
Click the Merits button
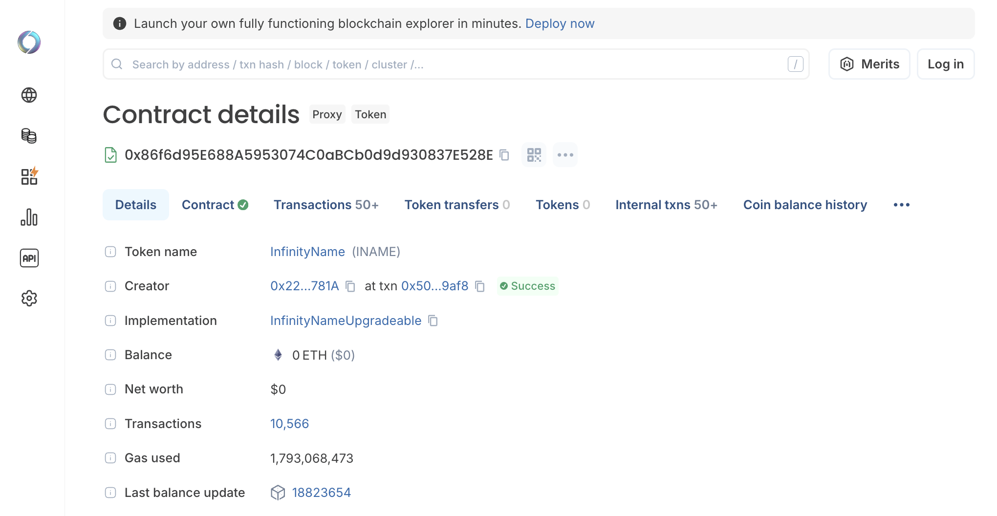[x=869, y=64]
